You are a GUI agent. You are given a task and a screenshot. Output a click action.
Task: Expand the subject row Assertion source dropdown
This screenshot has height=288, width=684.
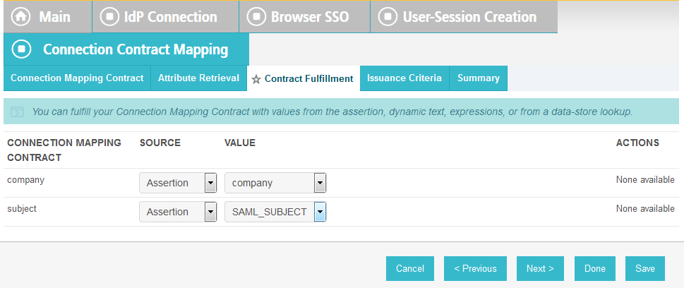point(178,212)
